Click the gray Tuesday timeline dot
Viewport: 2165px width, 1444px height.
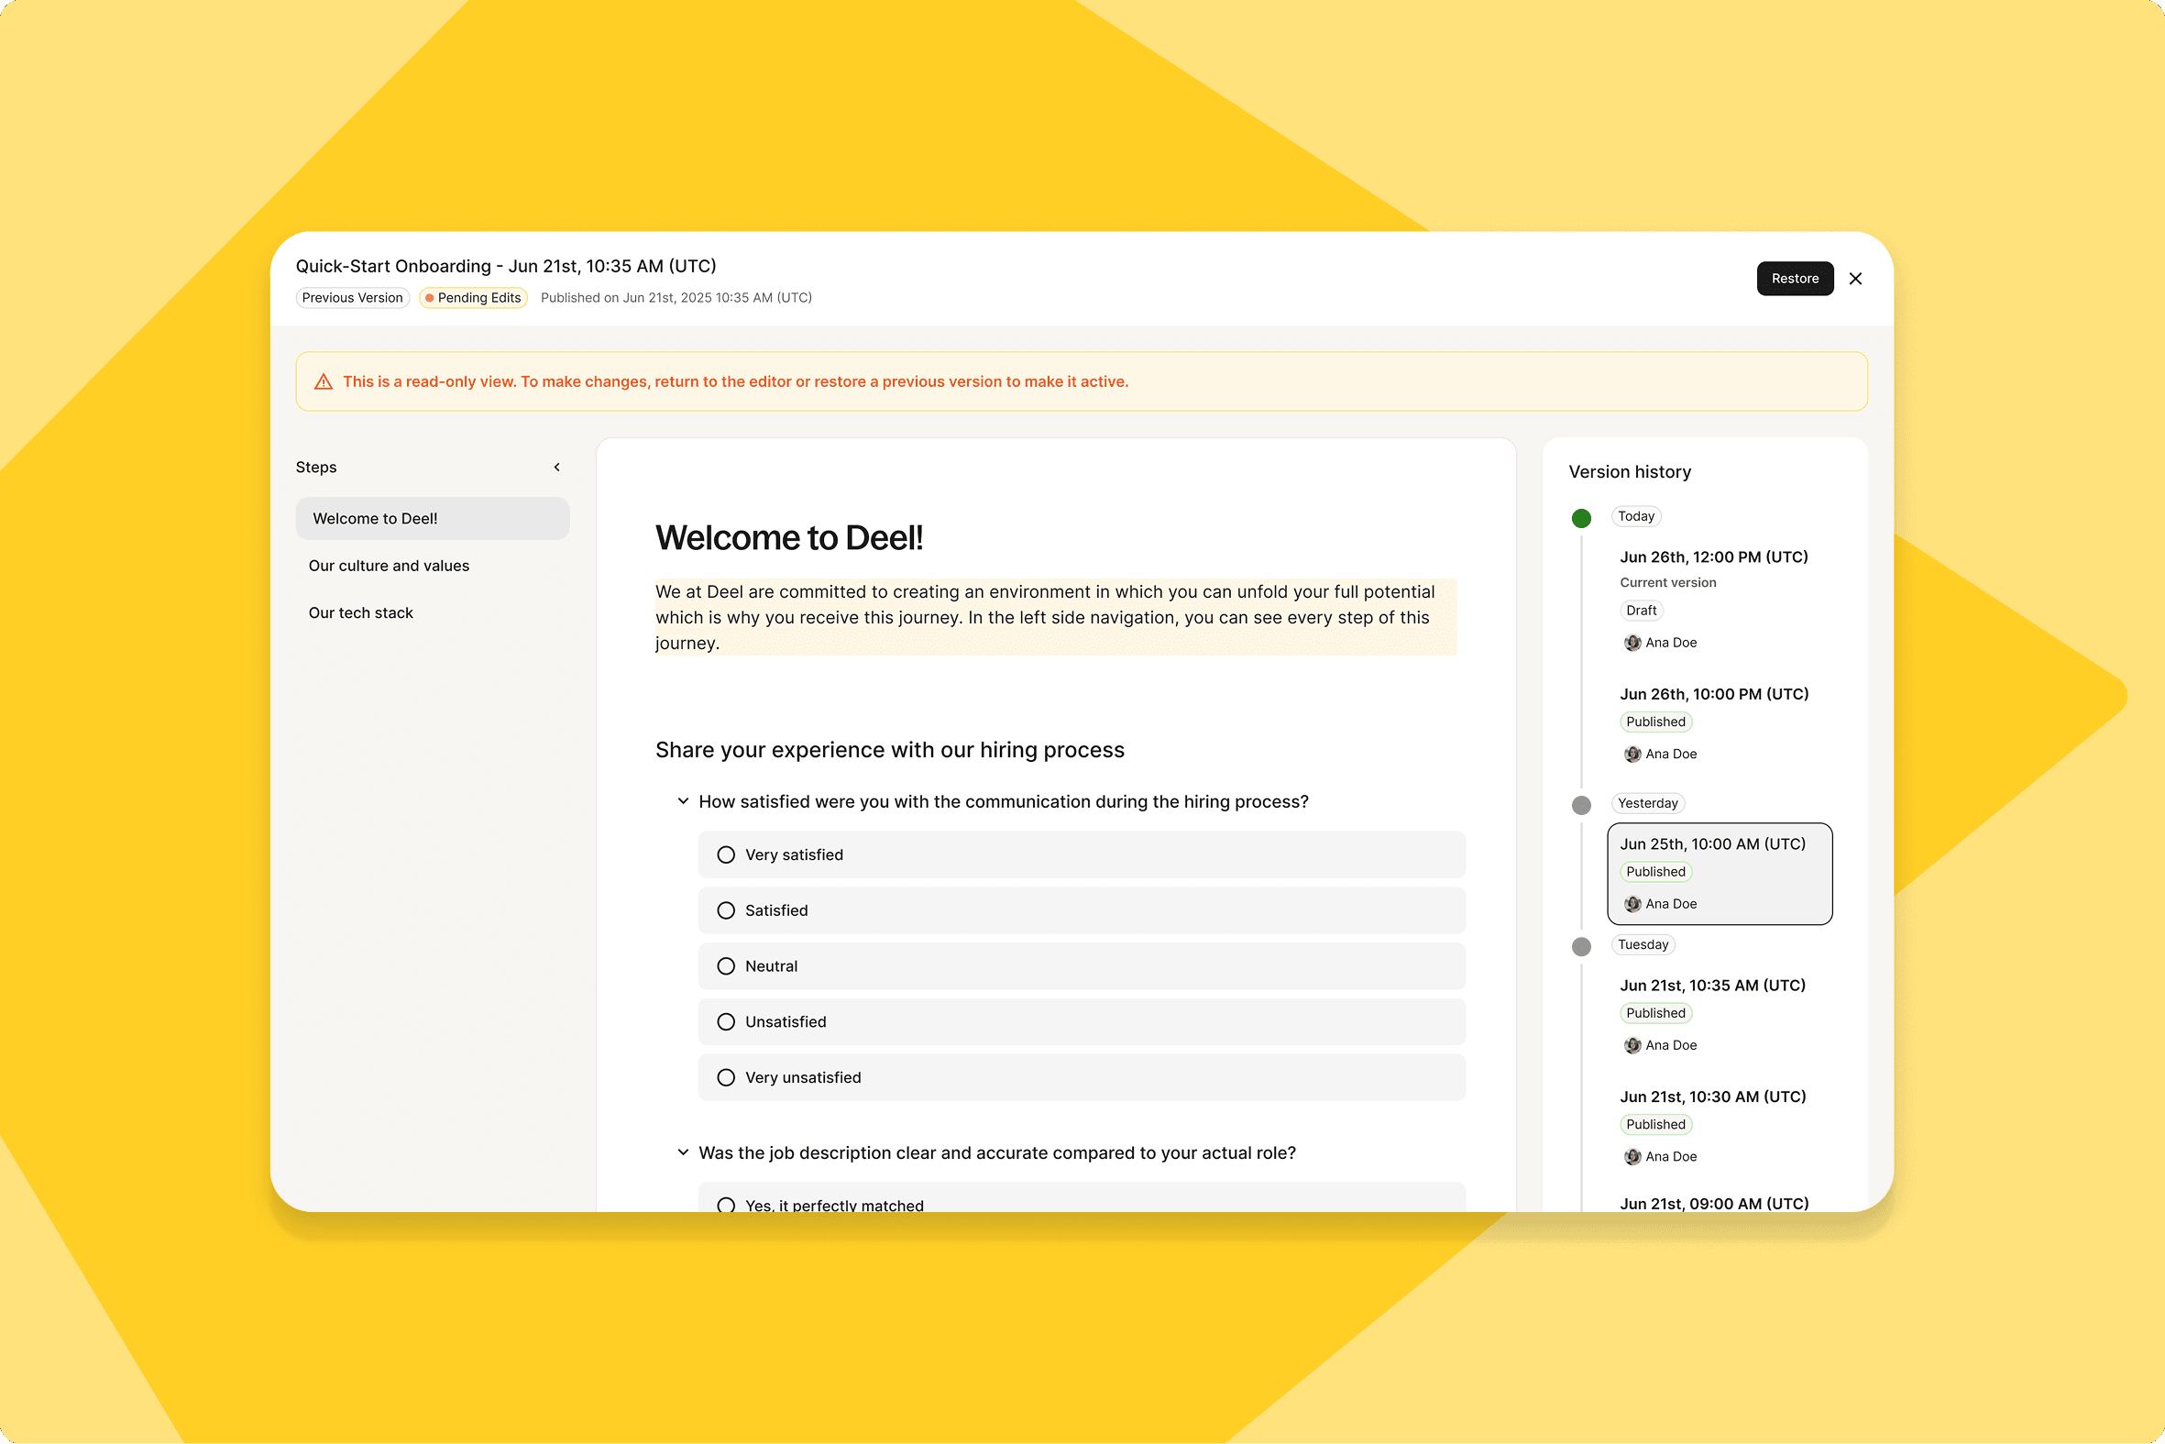[x=1581, y=946]
